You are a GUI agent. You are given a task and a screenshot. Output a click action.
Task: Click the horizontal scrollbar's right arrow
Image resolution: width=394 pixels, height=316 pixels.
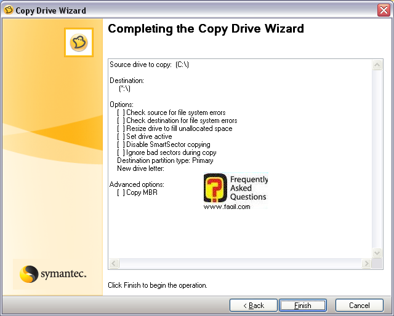tap(367, 264)
